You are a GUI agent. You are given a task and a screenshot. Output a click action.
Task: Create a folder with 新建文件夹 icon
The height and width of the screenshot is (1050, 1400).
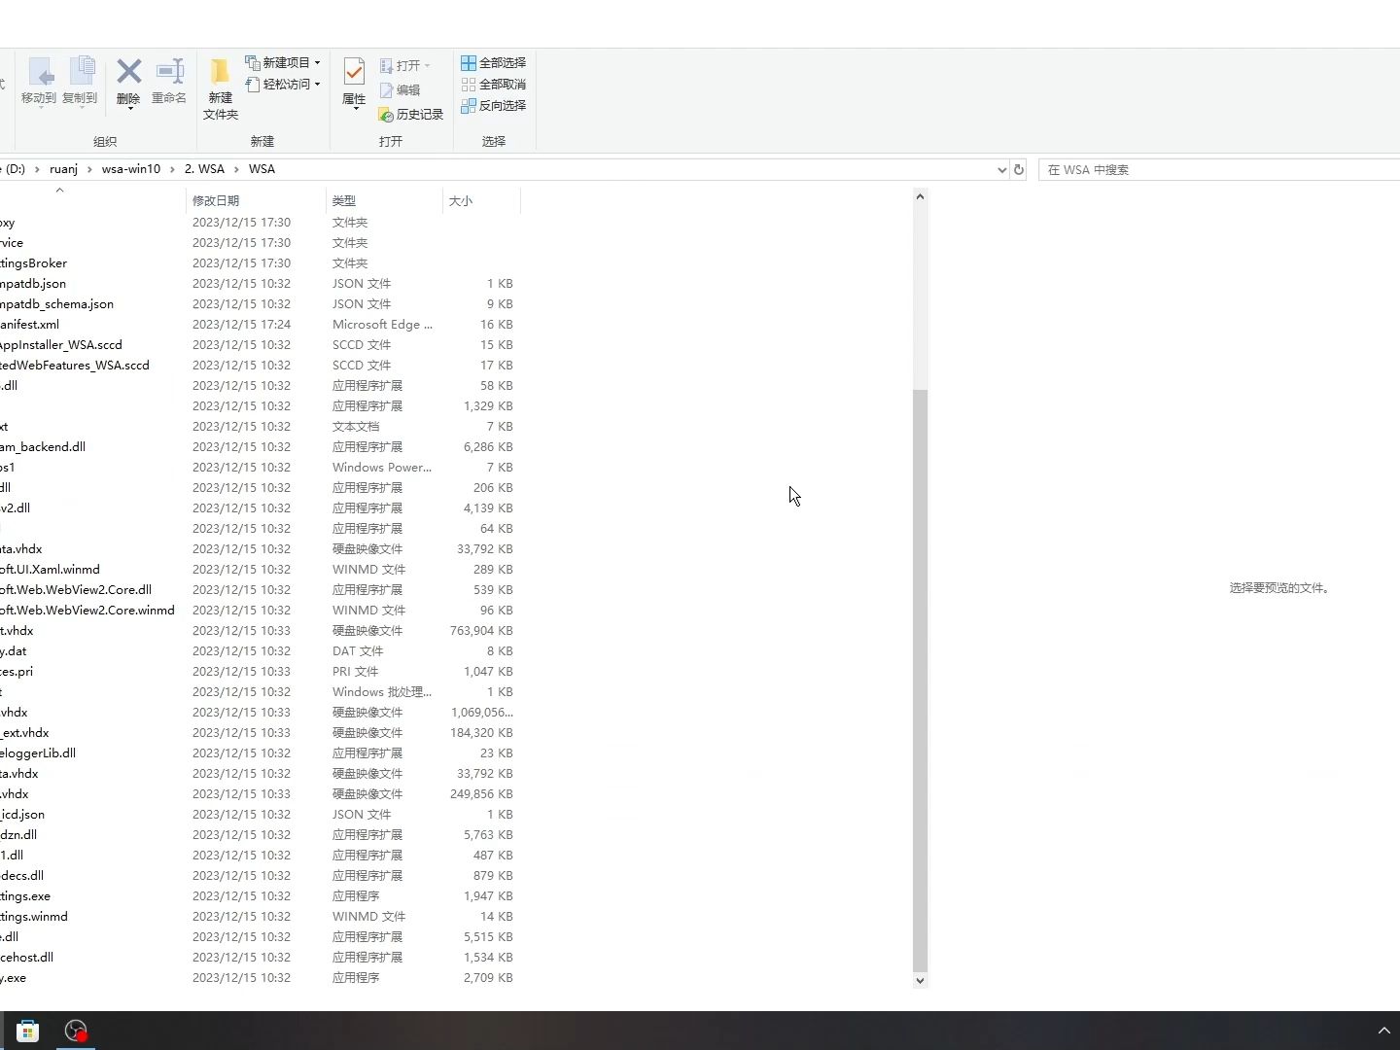(221, 72)
